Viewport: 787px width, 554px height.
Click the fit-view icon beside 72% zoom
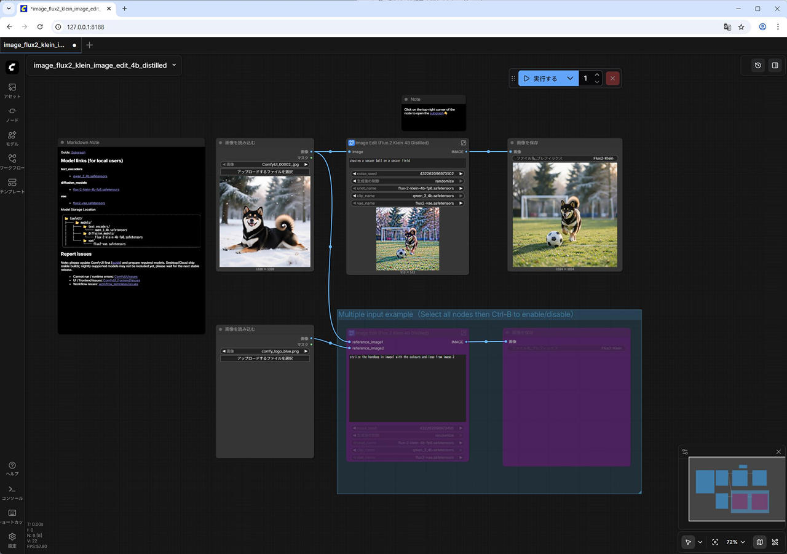click(x=715, y=542)
